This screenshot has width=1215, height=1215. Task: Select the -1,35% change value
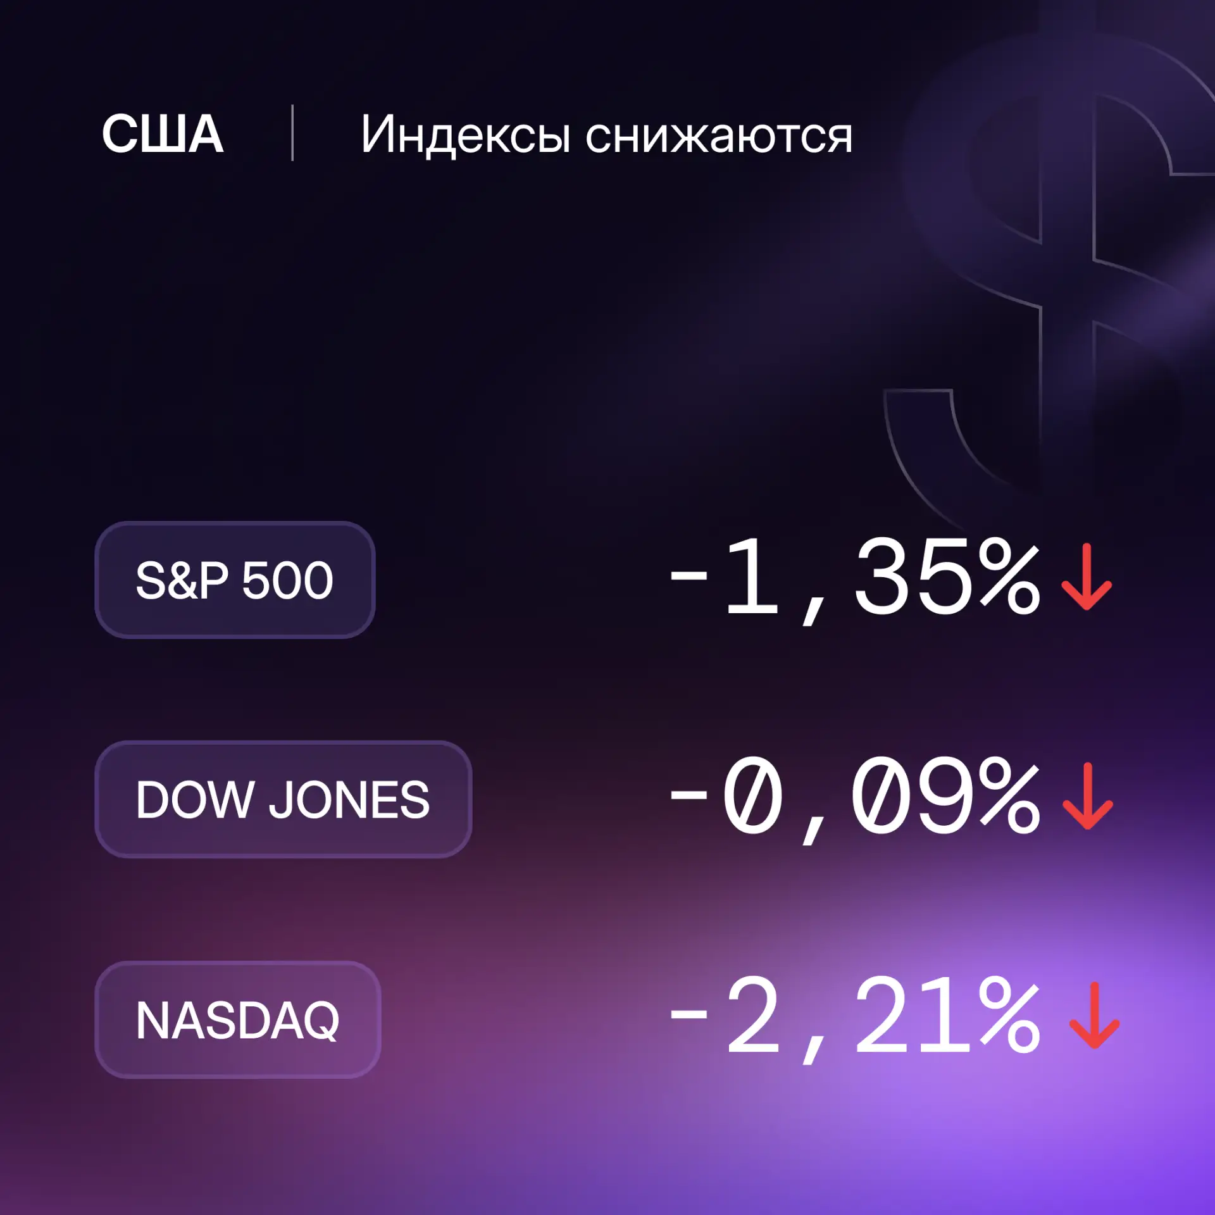[x=855, y=579]
